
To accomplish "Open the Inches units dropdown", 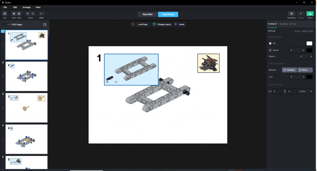I will tap(306, 92).
